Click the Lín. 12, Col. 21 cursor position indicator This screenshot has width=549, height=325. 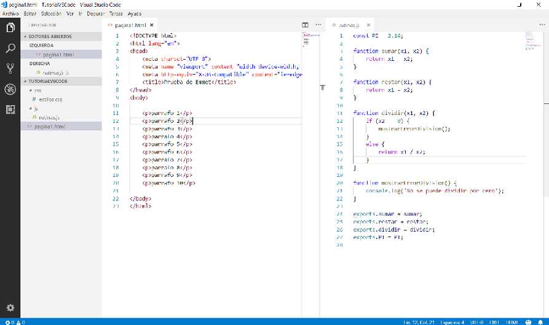[x=419, y=322]
